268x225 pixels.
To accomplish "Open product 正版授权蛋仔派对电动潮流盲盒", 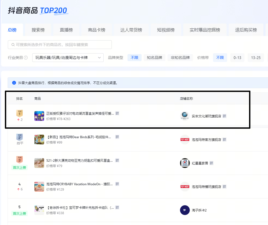I will pos(80,114).
